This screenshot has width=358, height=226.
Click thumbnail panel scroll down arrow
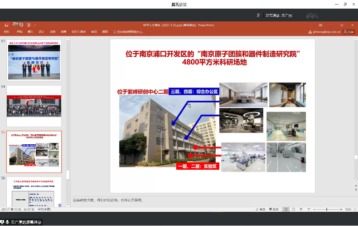coord(68,205)
